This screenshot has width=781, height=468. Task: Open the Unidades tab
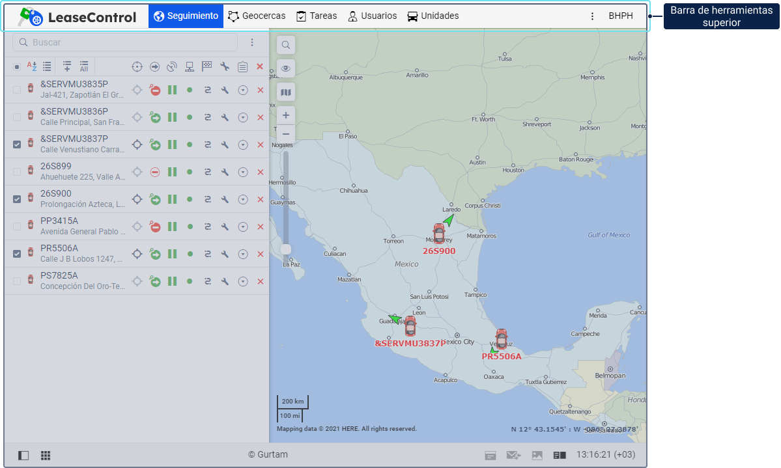[433, 16]
